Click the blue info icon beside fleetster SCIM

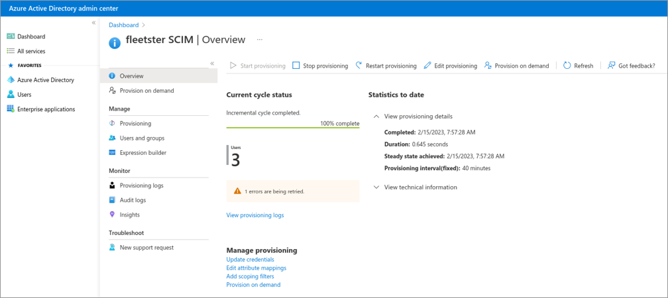pos(115,42)
